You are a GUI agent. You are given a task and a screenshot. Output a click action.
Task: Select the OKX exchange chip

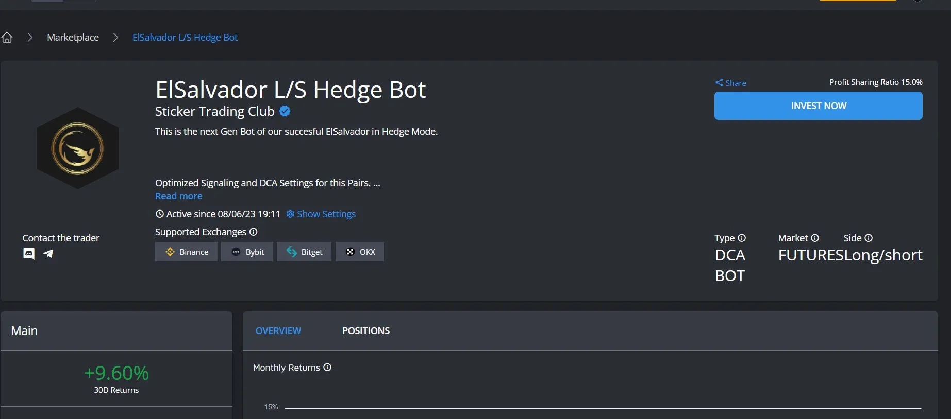click(x=360, y=252)
